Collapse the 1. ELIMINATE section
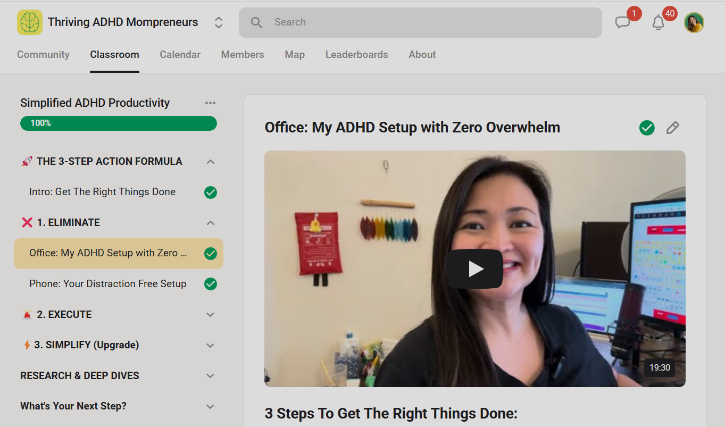 [x=210, y=223]
